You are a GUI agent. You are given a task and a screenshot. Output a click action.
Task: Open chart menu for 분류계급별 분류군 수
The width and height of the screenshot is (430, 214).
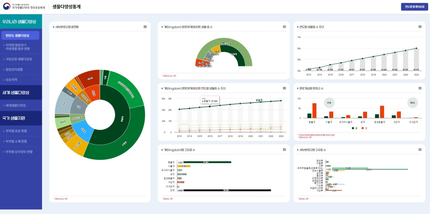point(420,88)
